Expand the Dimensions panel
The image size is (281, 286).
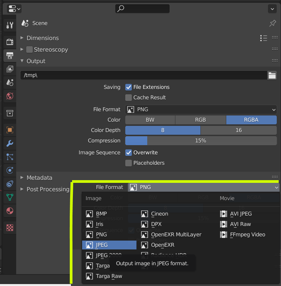42,38
